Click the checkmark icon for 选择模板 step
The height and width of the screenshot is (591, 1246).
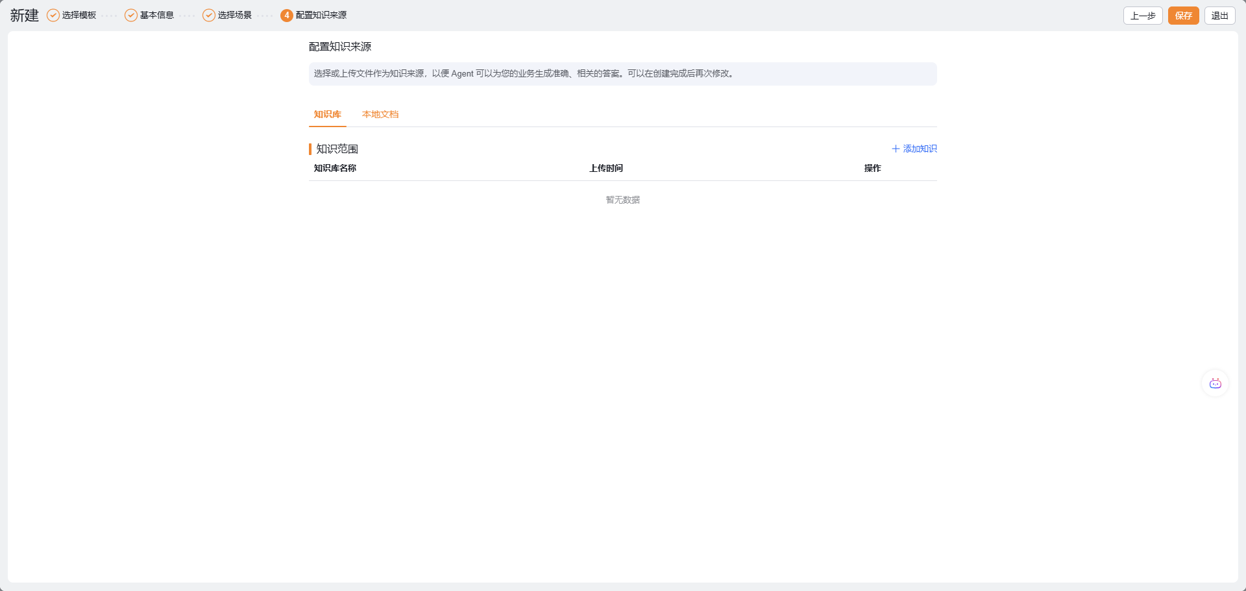[53, 16]
